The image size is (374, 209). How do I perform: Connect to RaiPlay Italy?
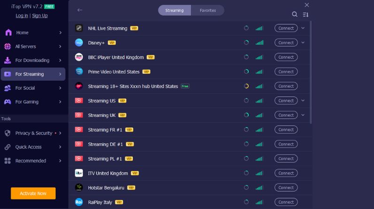point(286,202)
